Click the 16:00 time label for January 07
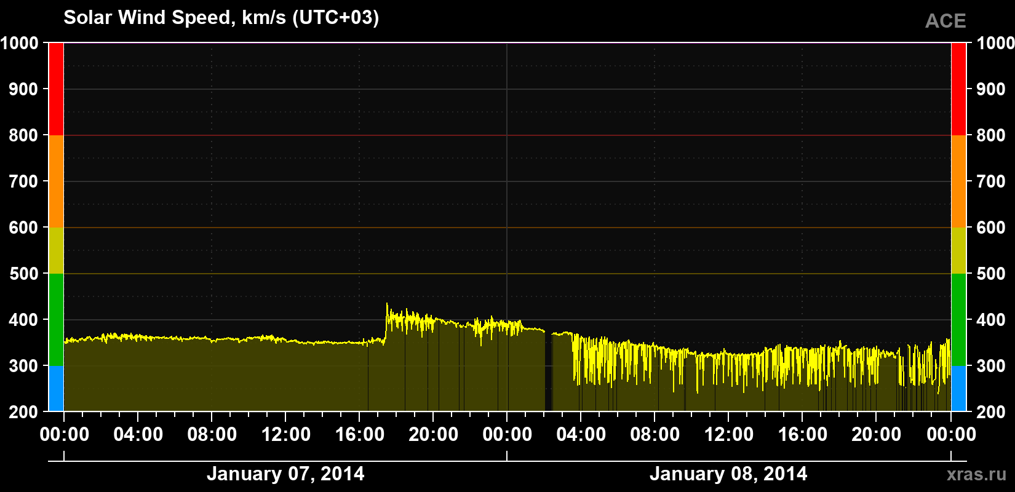This screenshot has height=492, width=1015. (x=360, y=435)
